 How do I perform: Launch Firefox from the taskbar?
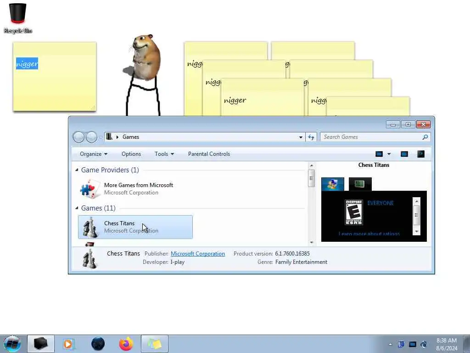tap(126, 344)
